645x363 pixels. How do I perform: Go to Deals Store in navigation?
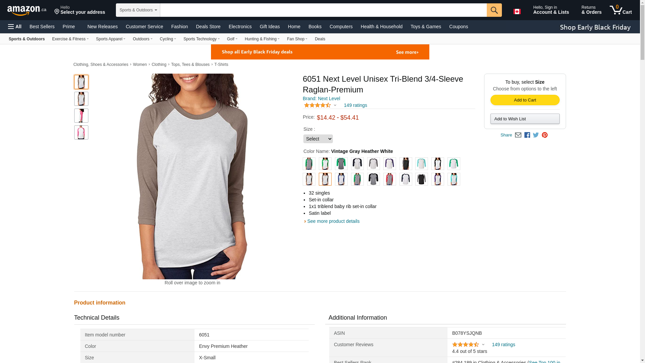click(208, 27)
